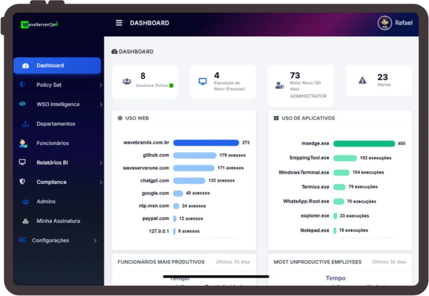The height and width of the screenshot is (296, 429).
Task: Click the wavebrands.com.br usage bar
Action: click(206, 143)
